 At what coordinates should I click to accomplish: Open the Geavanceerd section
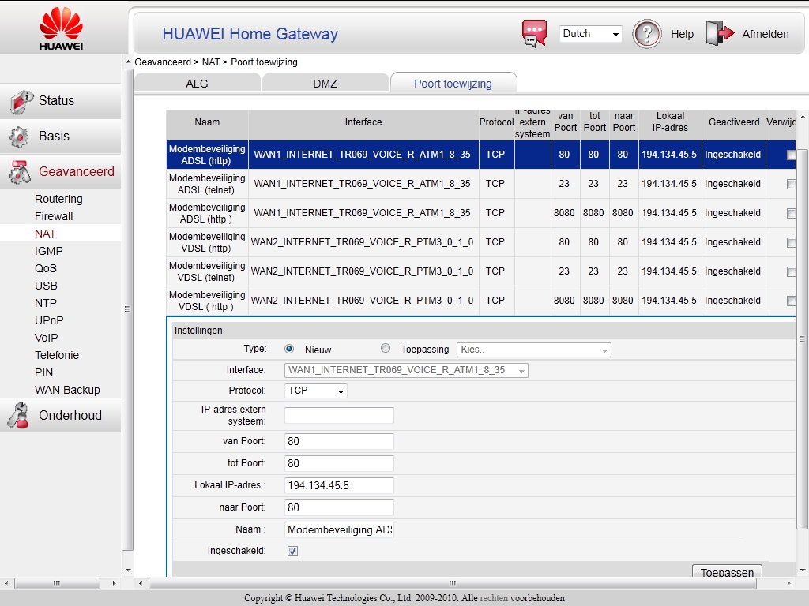click(60, 171)
